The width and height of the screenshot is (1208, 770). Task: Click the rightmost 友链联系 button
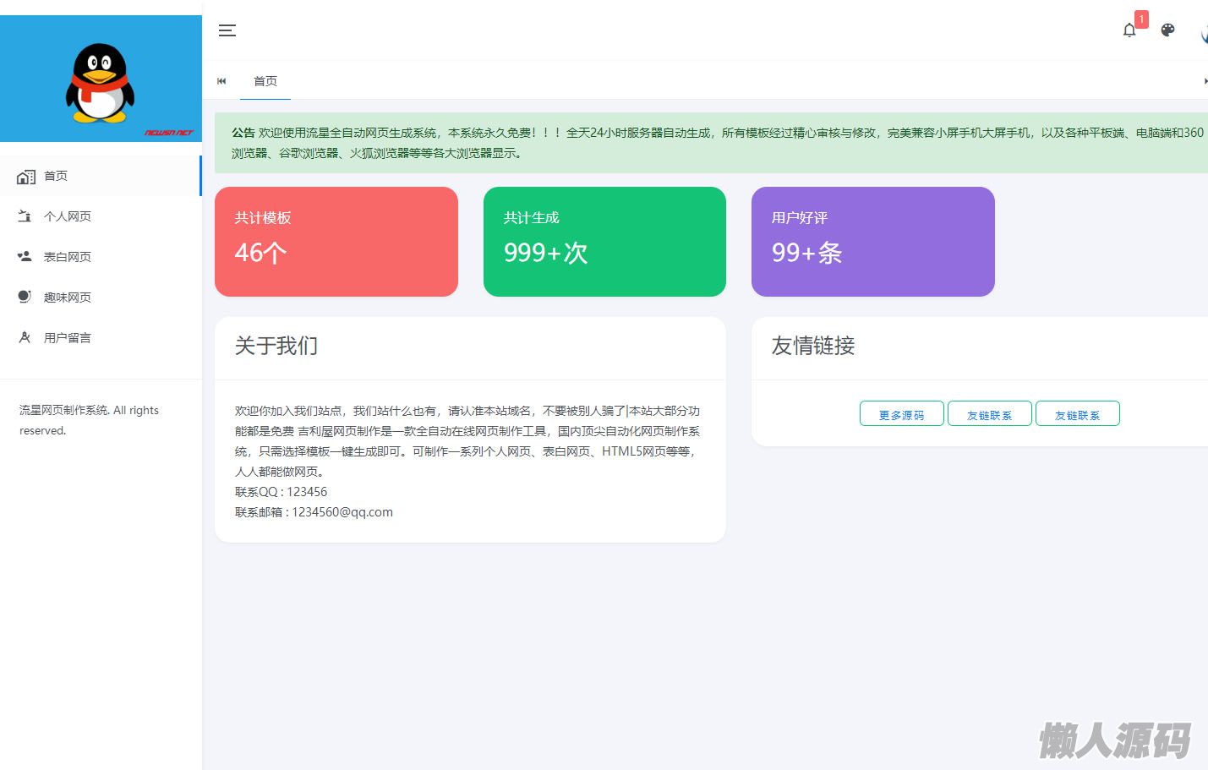click(x=1077, y=414)
